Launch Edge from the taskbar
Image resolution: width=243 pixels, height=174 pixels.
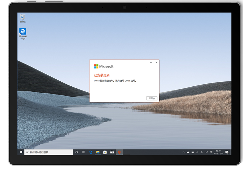pyautogui.click(x=91, y=152)
